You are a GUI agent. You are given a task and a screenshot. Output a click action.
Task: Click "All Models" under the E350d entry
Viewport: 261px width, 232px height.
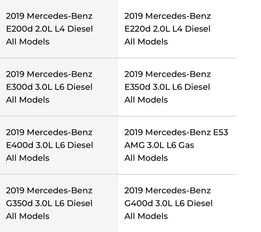click(x=146, y=100)
